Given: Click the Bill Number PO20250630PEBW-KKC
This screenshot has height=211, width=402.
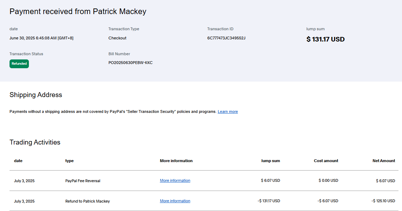Looking at the screenshot, I should (x=130, y=63).
